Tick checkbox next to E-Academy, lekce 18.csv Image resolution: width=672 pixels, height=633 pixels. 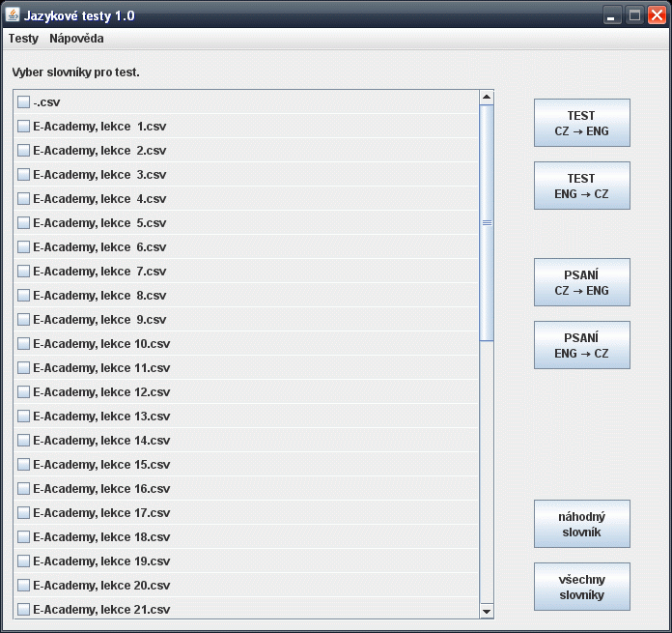[x=23, y=537]
